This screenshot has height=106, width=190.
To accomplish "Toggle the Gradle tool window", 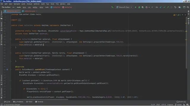I will pyautogui.click(x=189, y=21).
